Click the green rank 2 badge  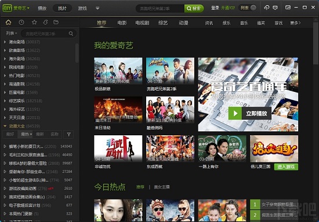pyautogui.click(x=255, y=215)
